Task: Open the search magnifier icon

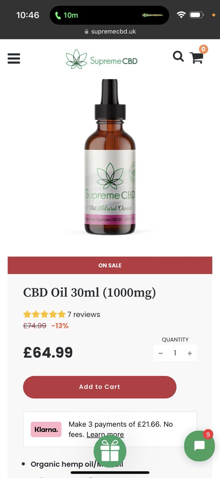Action: click(x=178, y=57)
